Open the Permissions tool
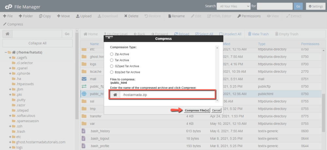 pos(249,16)
